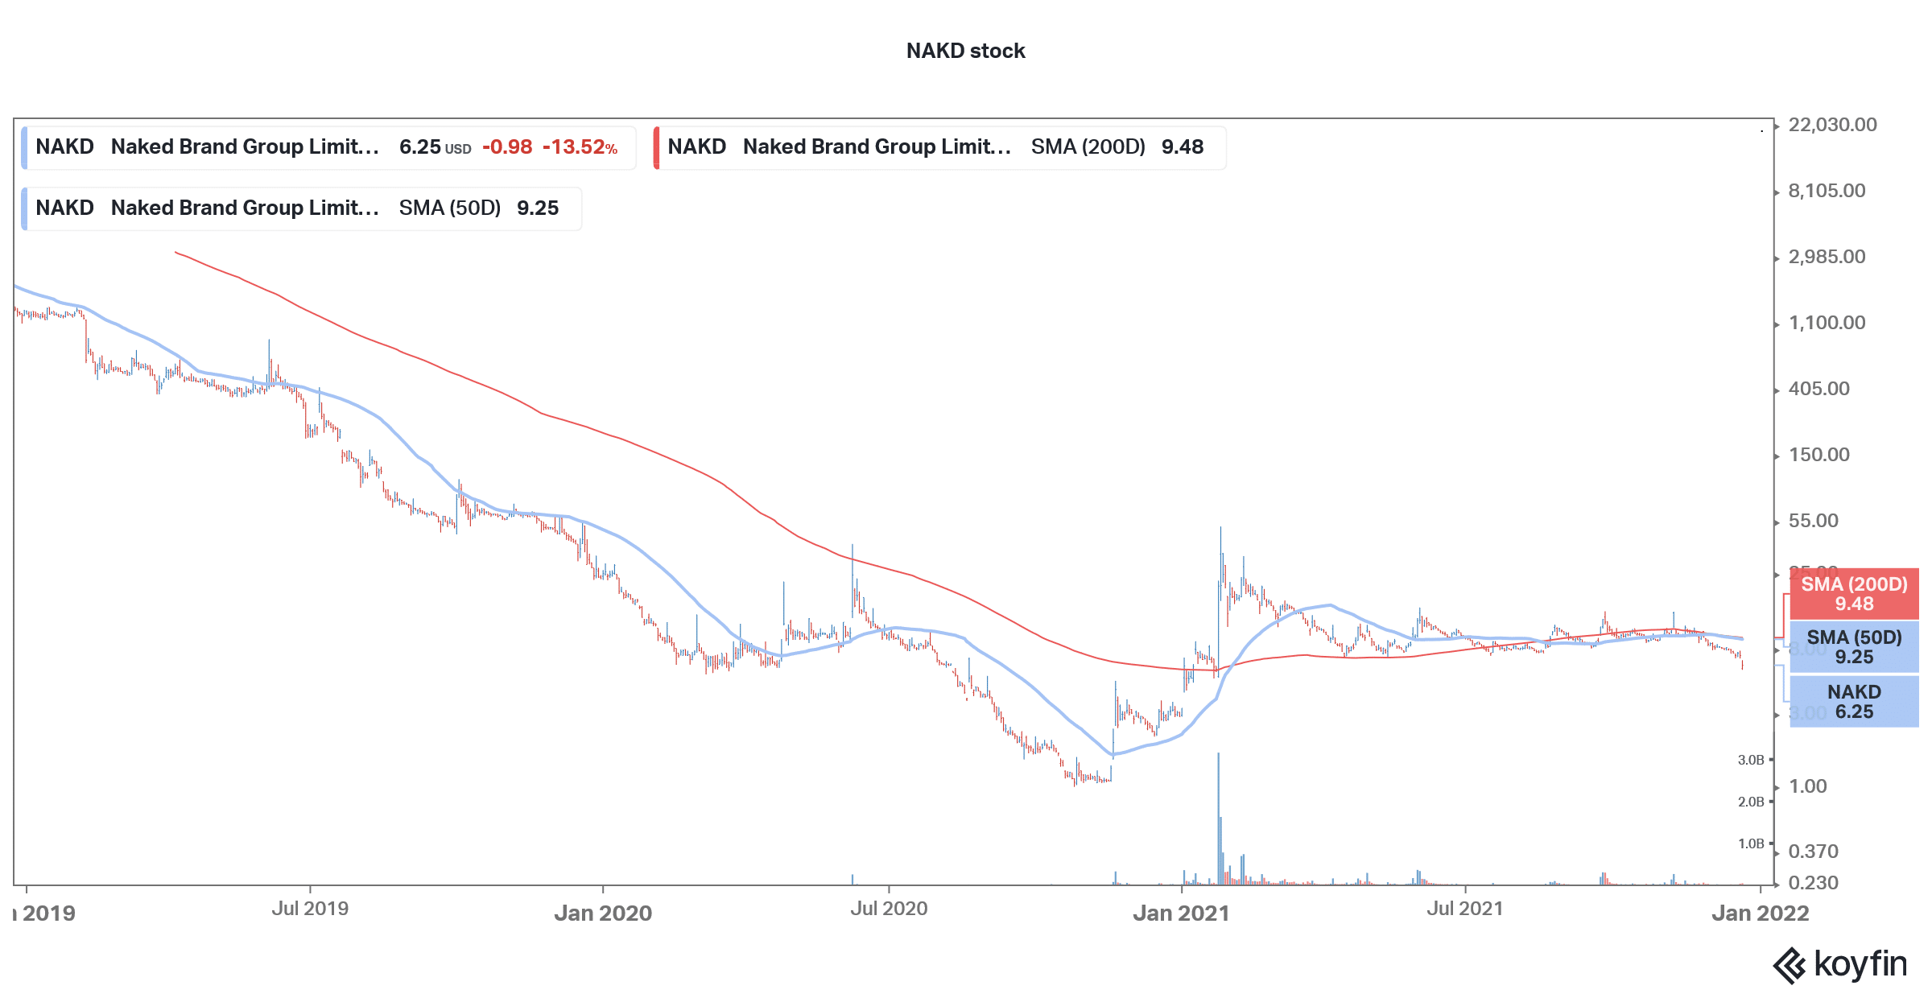Select the NAKD price legend box
This screenshot has width=1932, height=998.
(x=328, y=147)
